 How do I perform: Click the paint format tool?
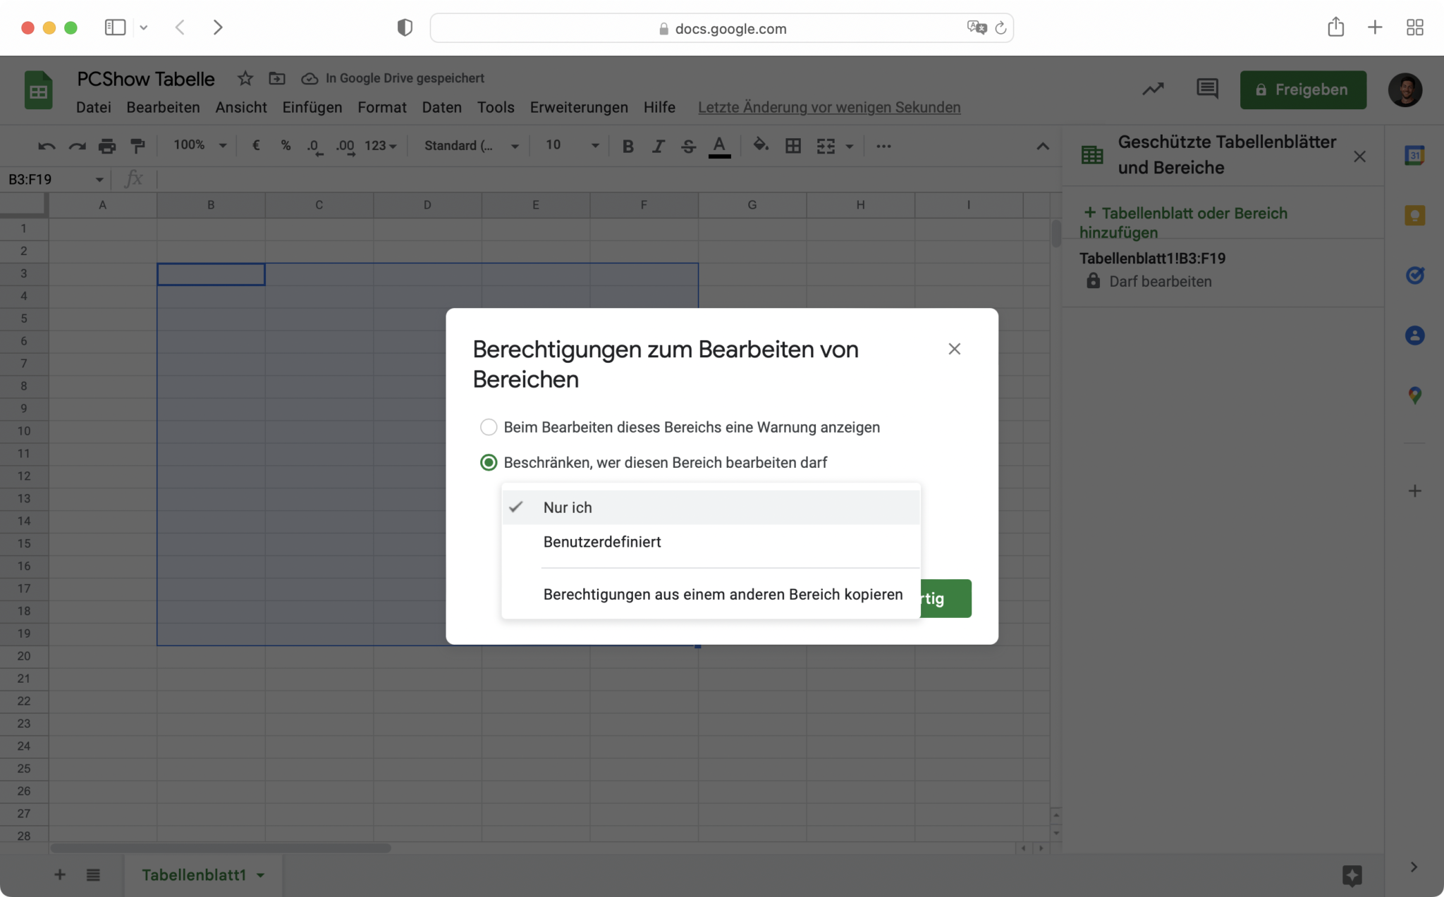tap(138, 146)
